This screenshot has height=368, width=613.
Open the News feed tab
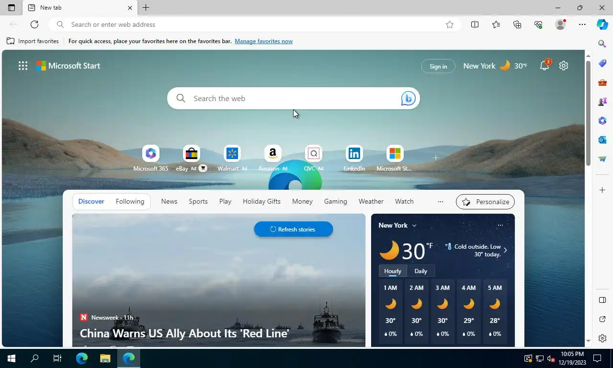[x=169, y=201]
